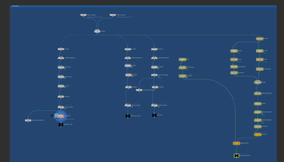Image resolution: width=284 pixels, height=162 pixels.
Task: Select the volumevisualization1 node
Action: 28,120
